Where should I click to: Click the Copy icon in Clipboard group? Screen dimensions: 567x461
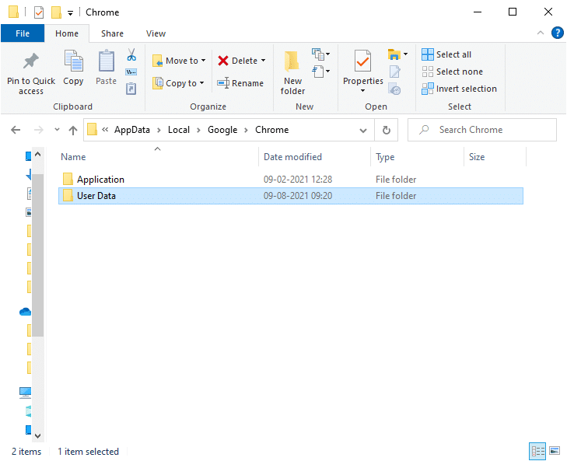pyautogui.click(x=73, y=61)
